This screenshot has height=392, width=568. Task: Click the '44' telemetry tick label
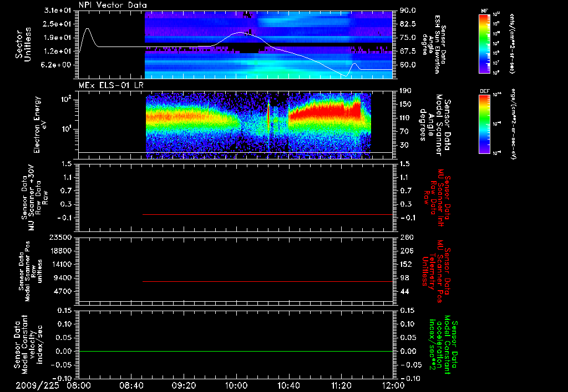click(x=404, y=291)
